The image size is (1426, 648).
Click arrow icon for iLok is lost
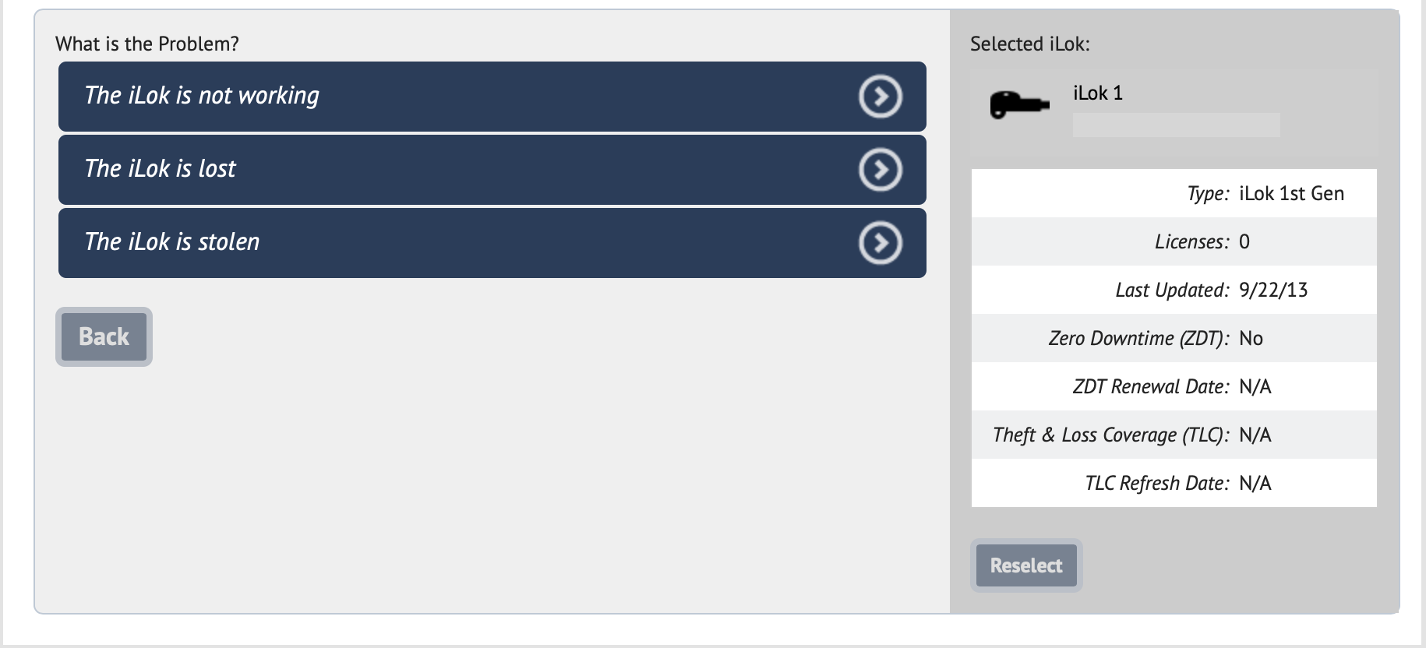(881, 170)
